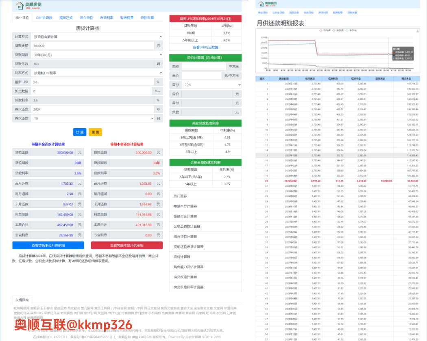Click the blue 计算 button
Viewport: 427px width, 341px height.
click(79, 132)
